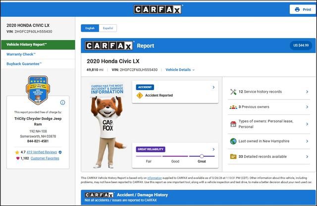Click the previous owners people icon

click(x=233, y=107)
